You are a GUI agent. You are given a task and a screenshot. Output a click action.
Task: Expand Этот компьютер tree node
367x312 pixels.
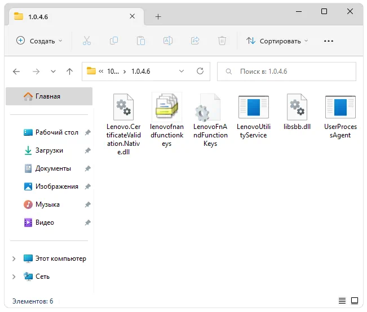click(x=14, y=258)
